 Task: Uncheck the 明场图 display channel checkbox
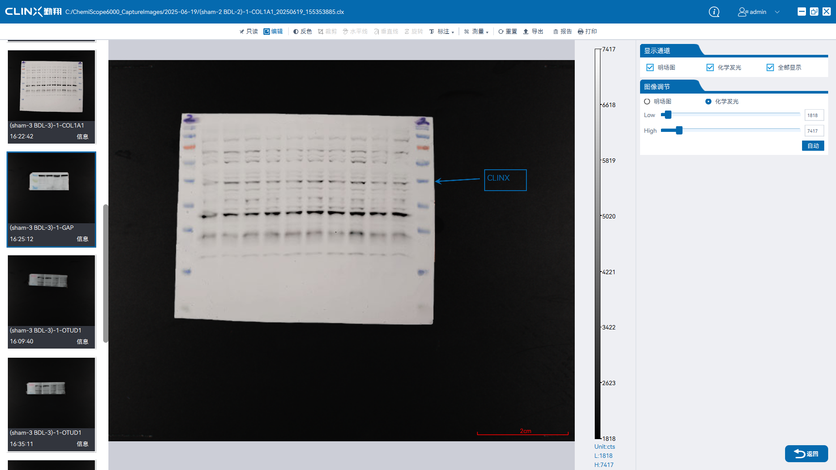click(x=650, y=67)
